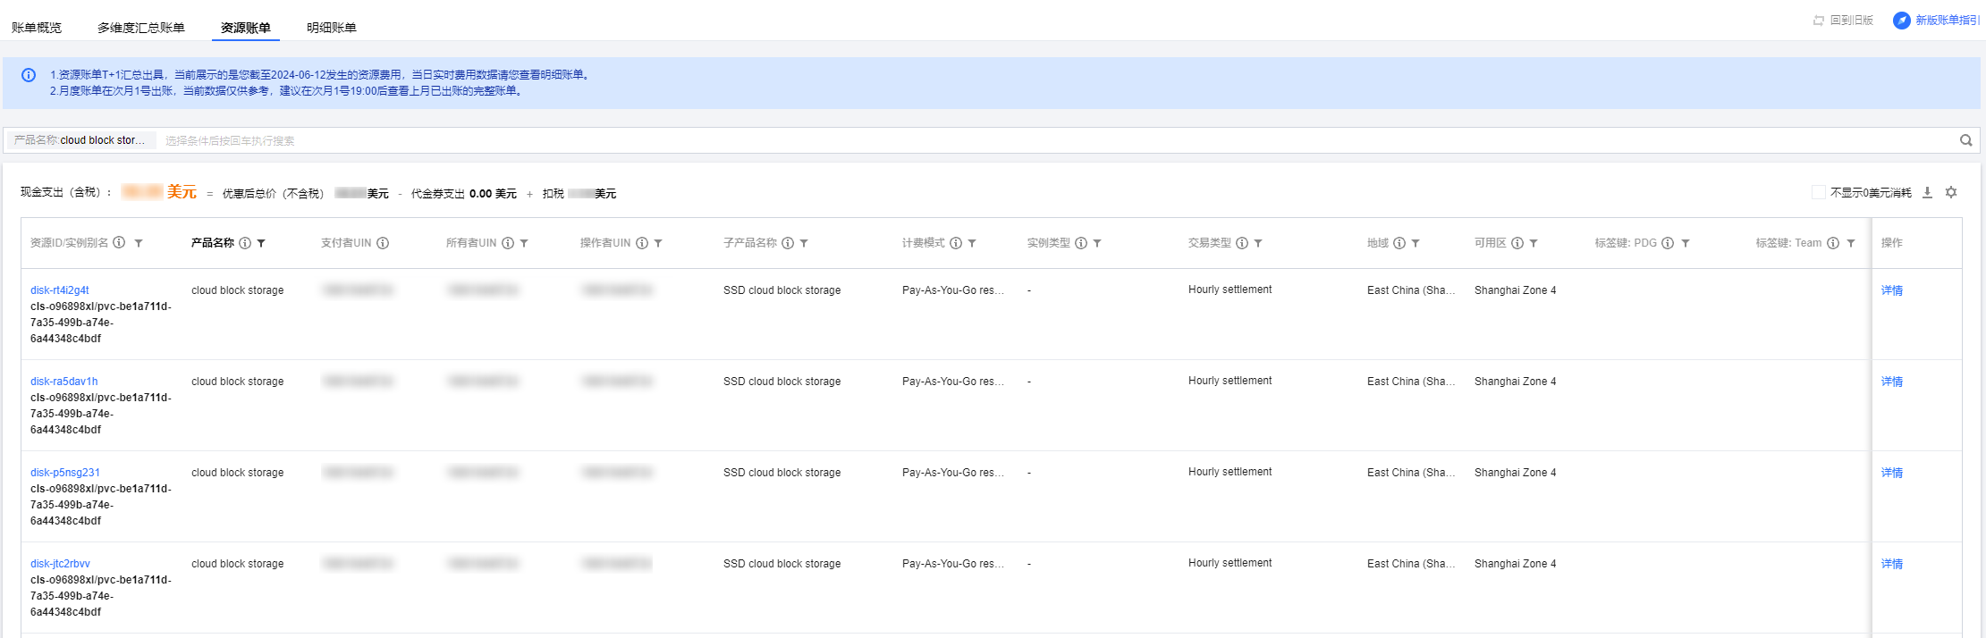The image size is (1986, 638).
Task: Open filter for 地域 column
Action: [x=1416, y=243]
